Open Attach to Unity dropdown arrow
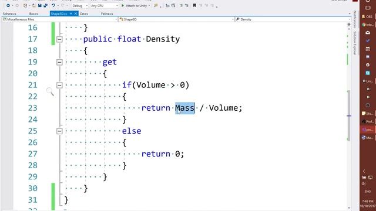Viewport: 376px width, 211px height. [149, 5]
